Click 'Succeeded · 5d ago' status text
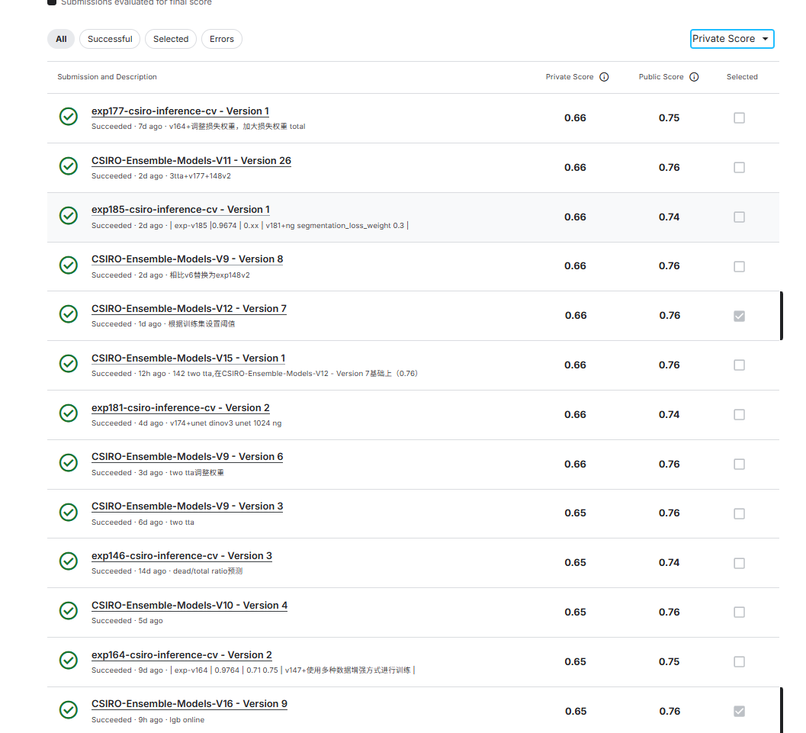This screenshot has height=733, width=806. [127, 620]
